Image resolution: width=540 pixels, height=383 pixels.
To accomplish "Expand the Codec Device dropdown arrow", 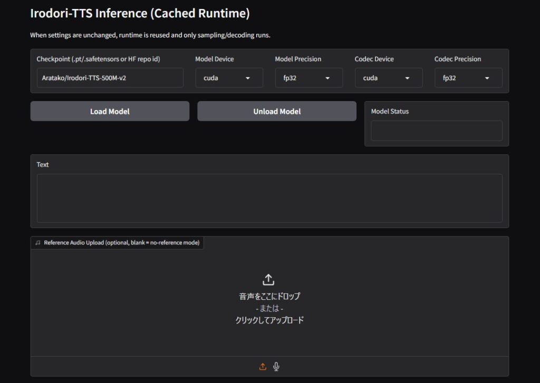I will coord(407,78).
